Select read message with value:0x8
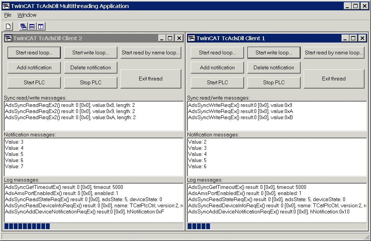The height and width of the screenshot is (241, 371). (70, 105)
